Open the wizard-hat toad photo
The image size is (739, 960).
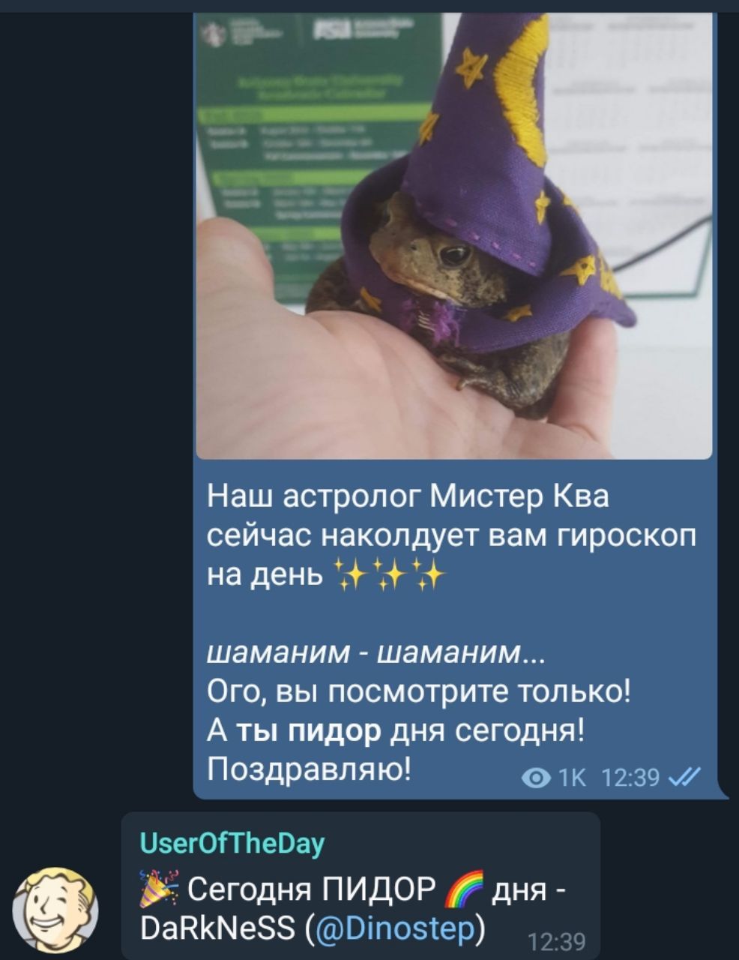[453, 235]
